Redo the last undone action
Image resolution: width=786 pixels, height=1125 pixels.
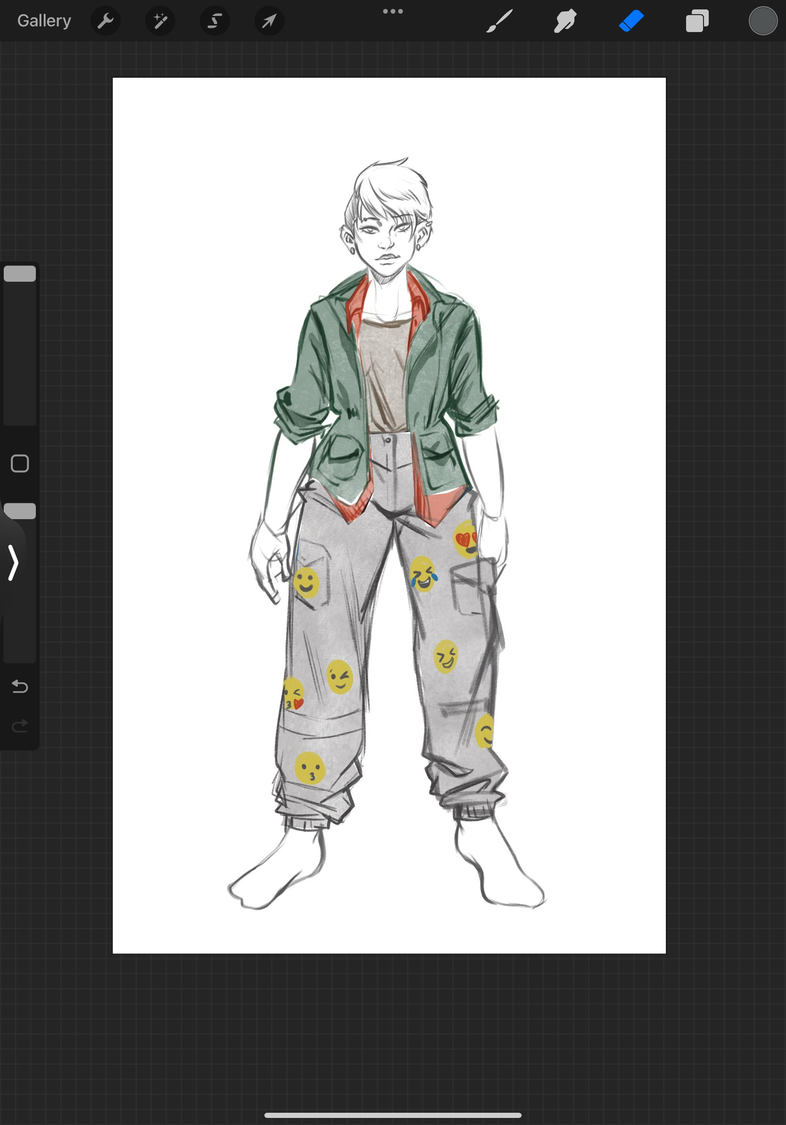(x=20, y=726)
